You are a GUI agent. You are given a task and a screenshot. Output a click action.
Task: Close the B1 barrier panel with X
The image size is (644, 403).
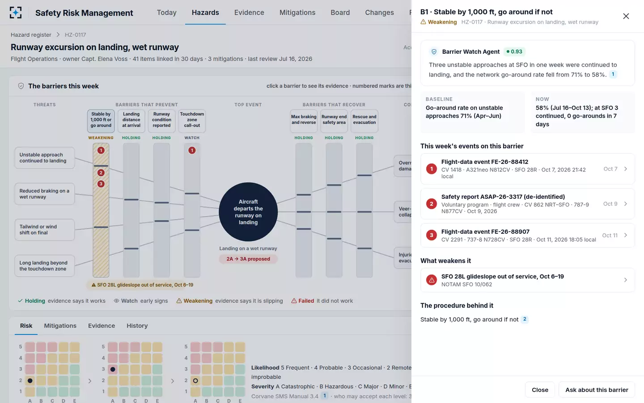point(626,16)
